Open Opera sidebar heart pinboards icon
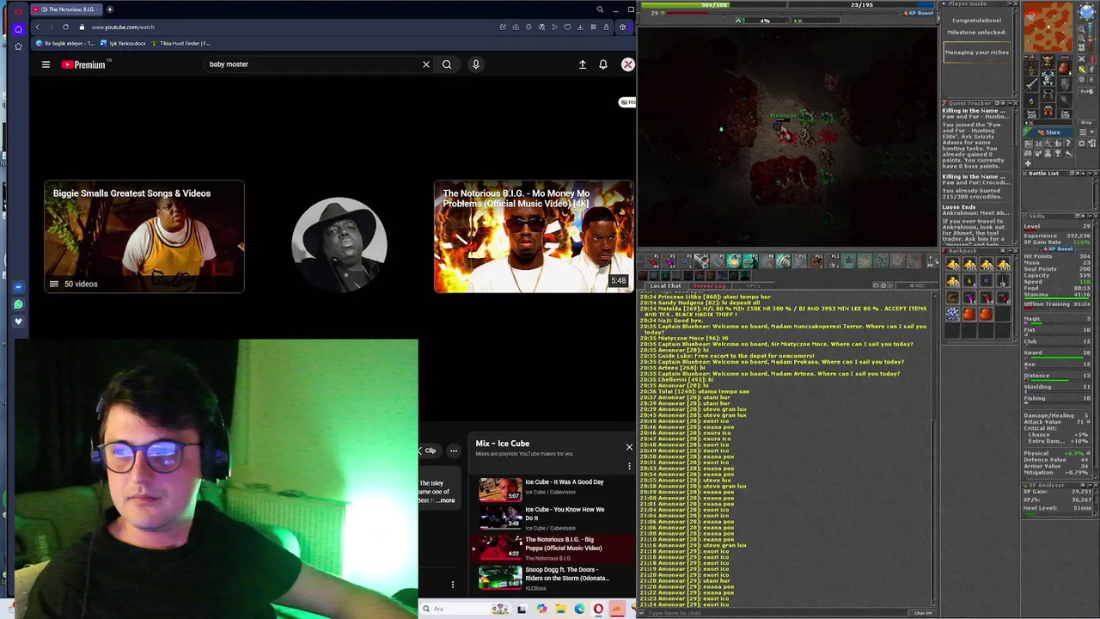This screenshot has height=619, width=1100. coord(18,322)
